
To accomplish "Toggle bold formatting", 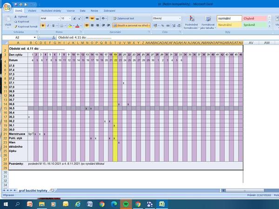I will 42,26.
